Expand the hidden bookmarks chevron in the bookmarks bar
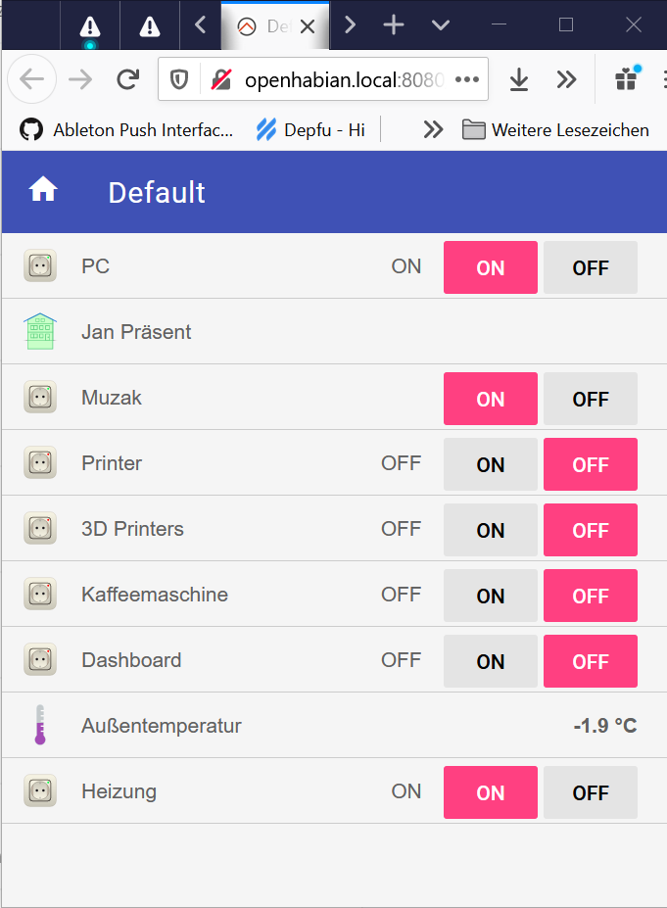This screenshot has width=667, height=908. pos(433,129)
